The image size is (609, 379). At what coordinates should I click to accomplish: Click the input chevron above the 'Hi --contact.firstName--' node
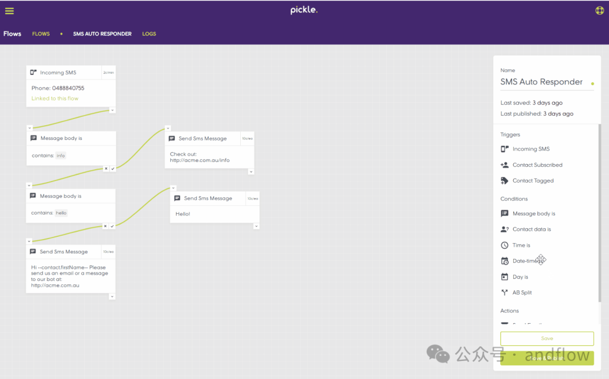(29, 241)
